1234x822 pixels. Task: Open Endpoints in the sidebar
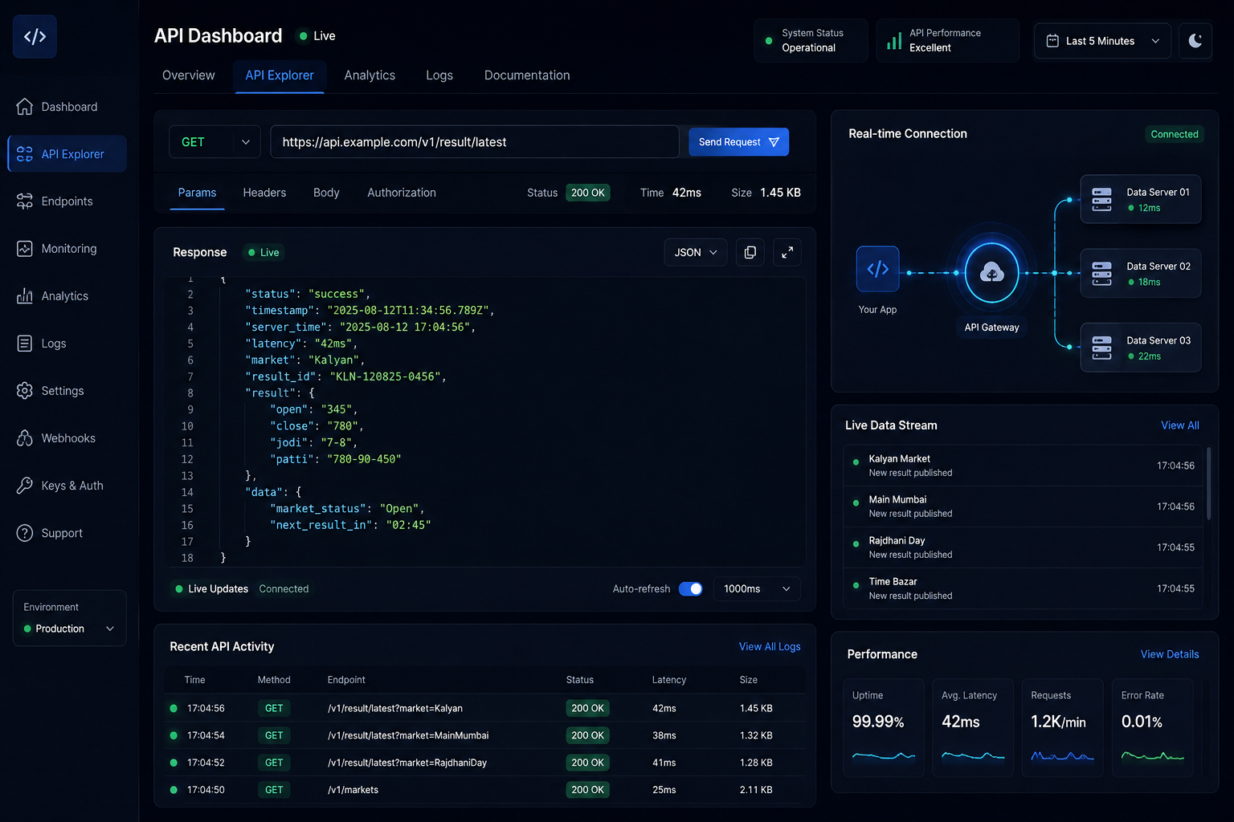coord(67,201)
